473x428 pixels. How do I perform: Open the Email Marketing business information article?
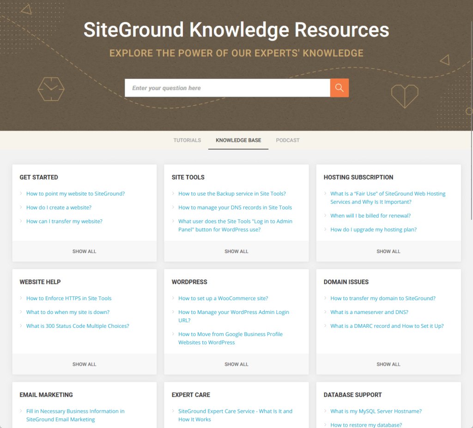pos(75,415)
